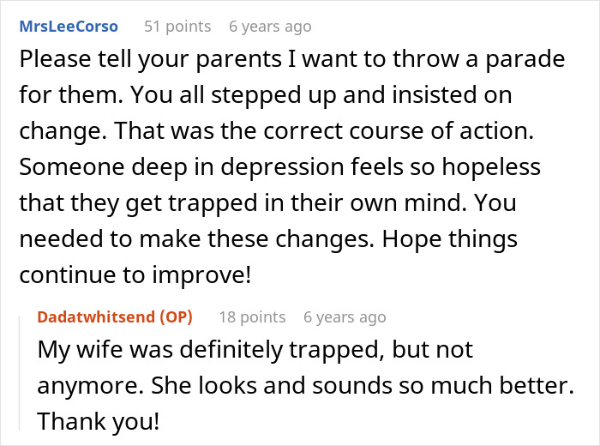Click the 51 points score
This screenshot has height=446, width=600.
click(x=177, y=27)
